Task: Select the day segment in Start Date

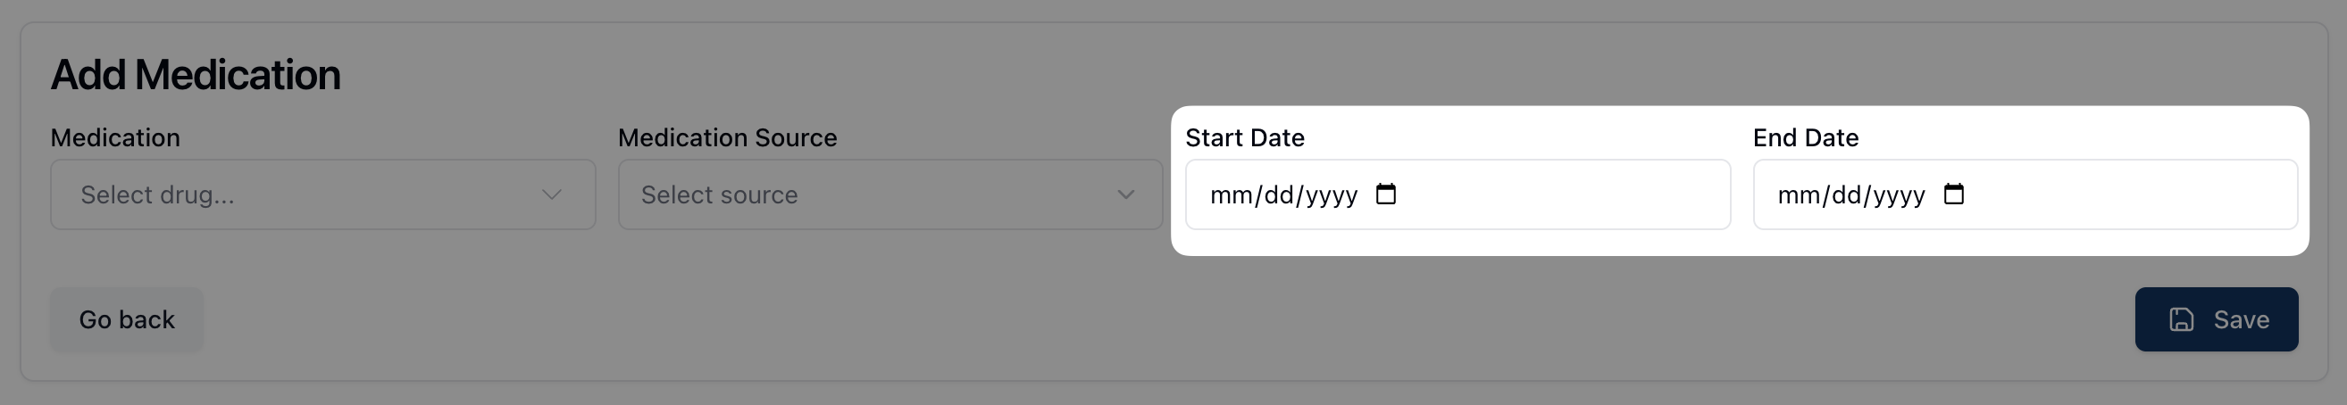Action: [x=1279, y=195]
